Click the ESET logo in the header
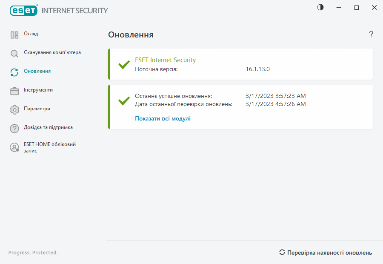 pyautogui.click(x=23, y=11)
